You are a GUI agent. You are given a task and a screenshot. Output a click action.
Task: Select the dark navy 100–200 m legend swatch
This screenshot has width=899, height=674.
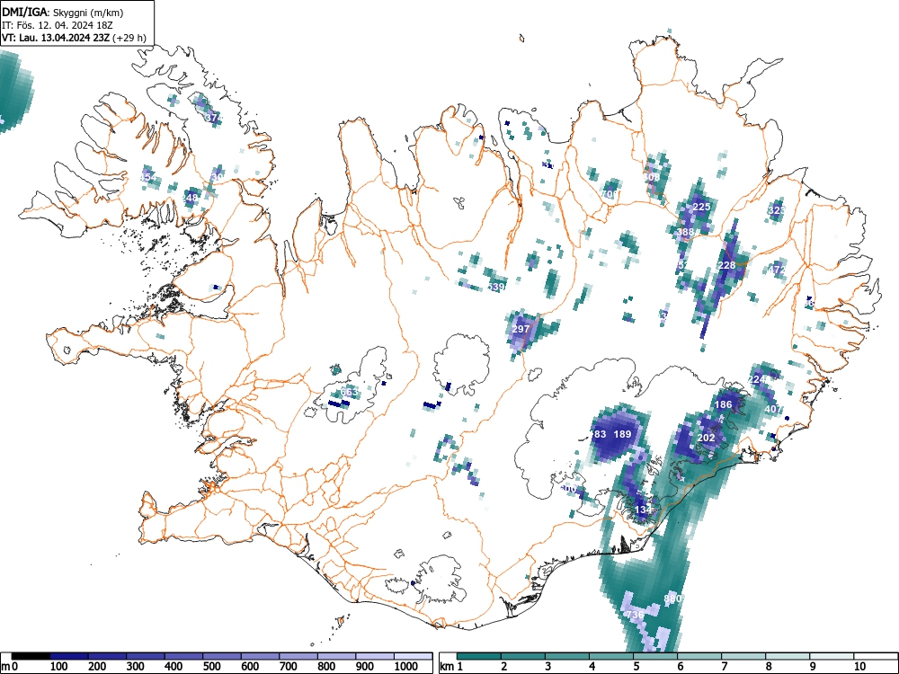click(69, 656)
